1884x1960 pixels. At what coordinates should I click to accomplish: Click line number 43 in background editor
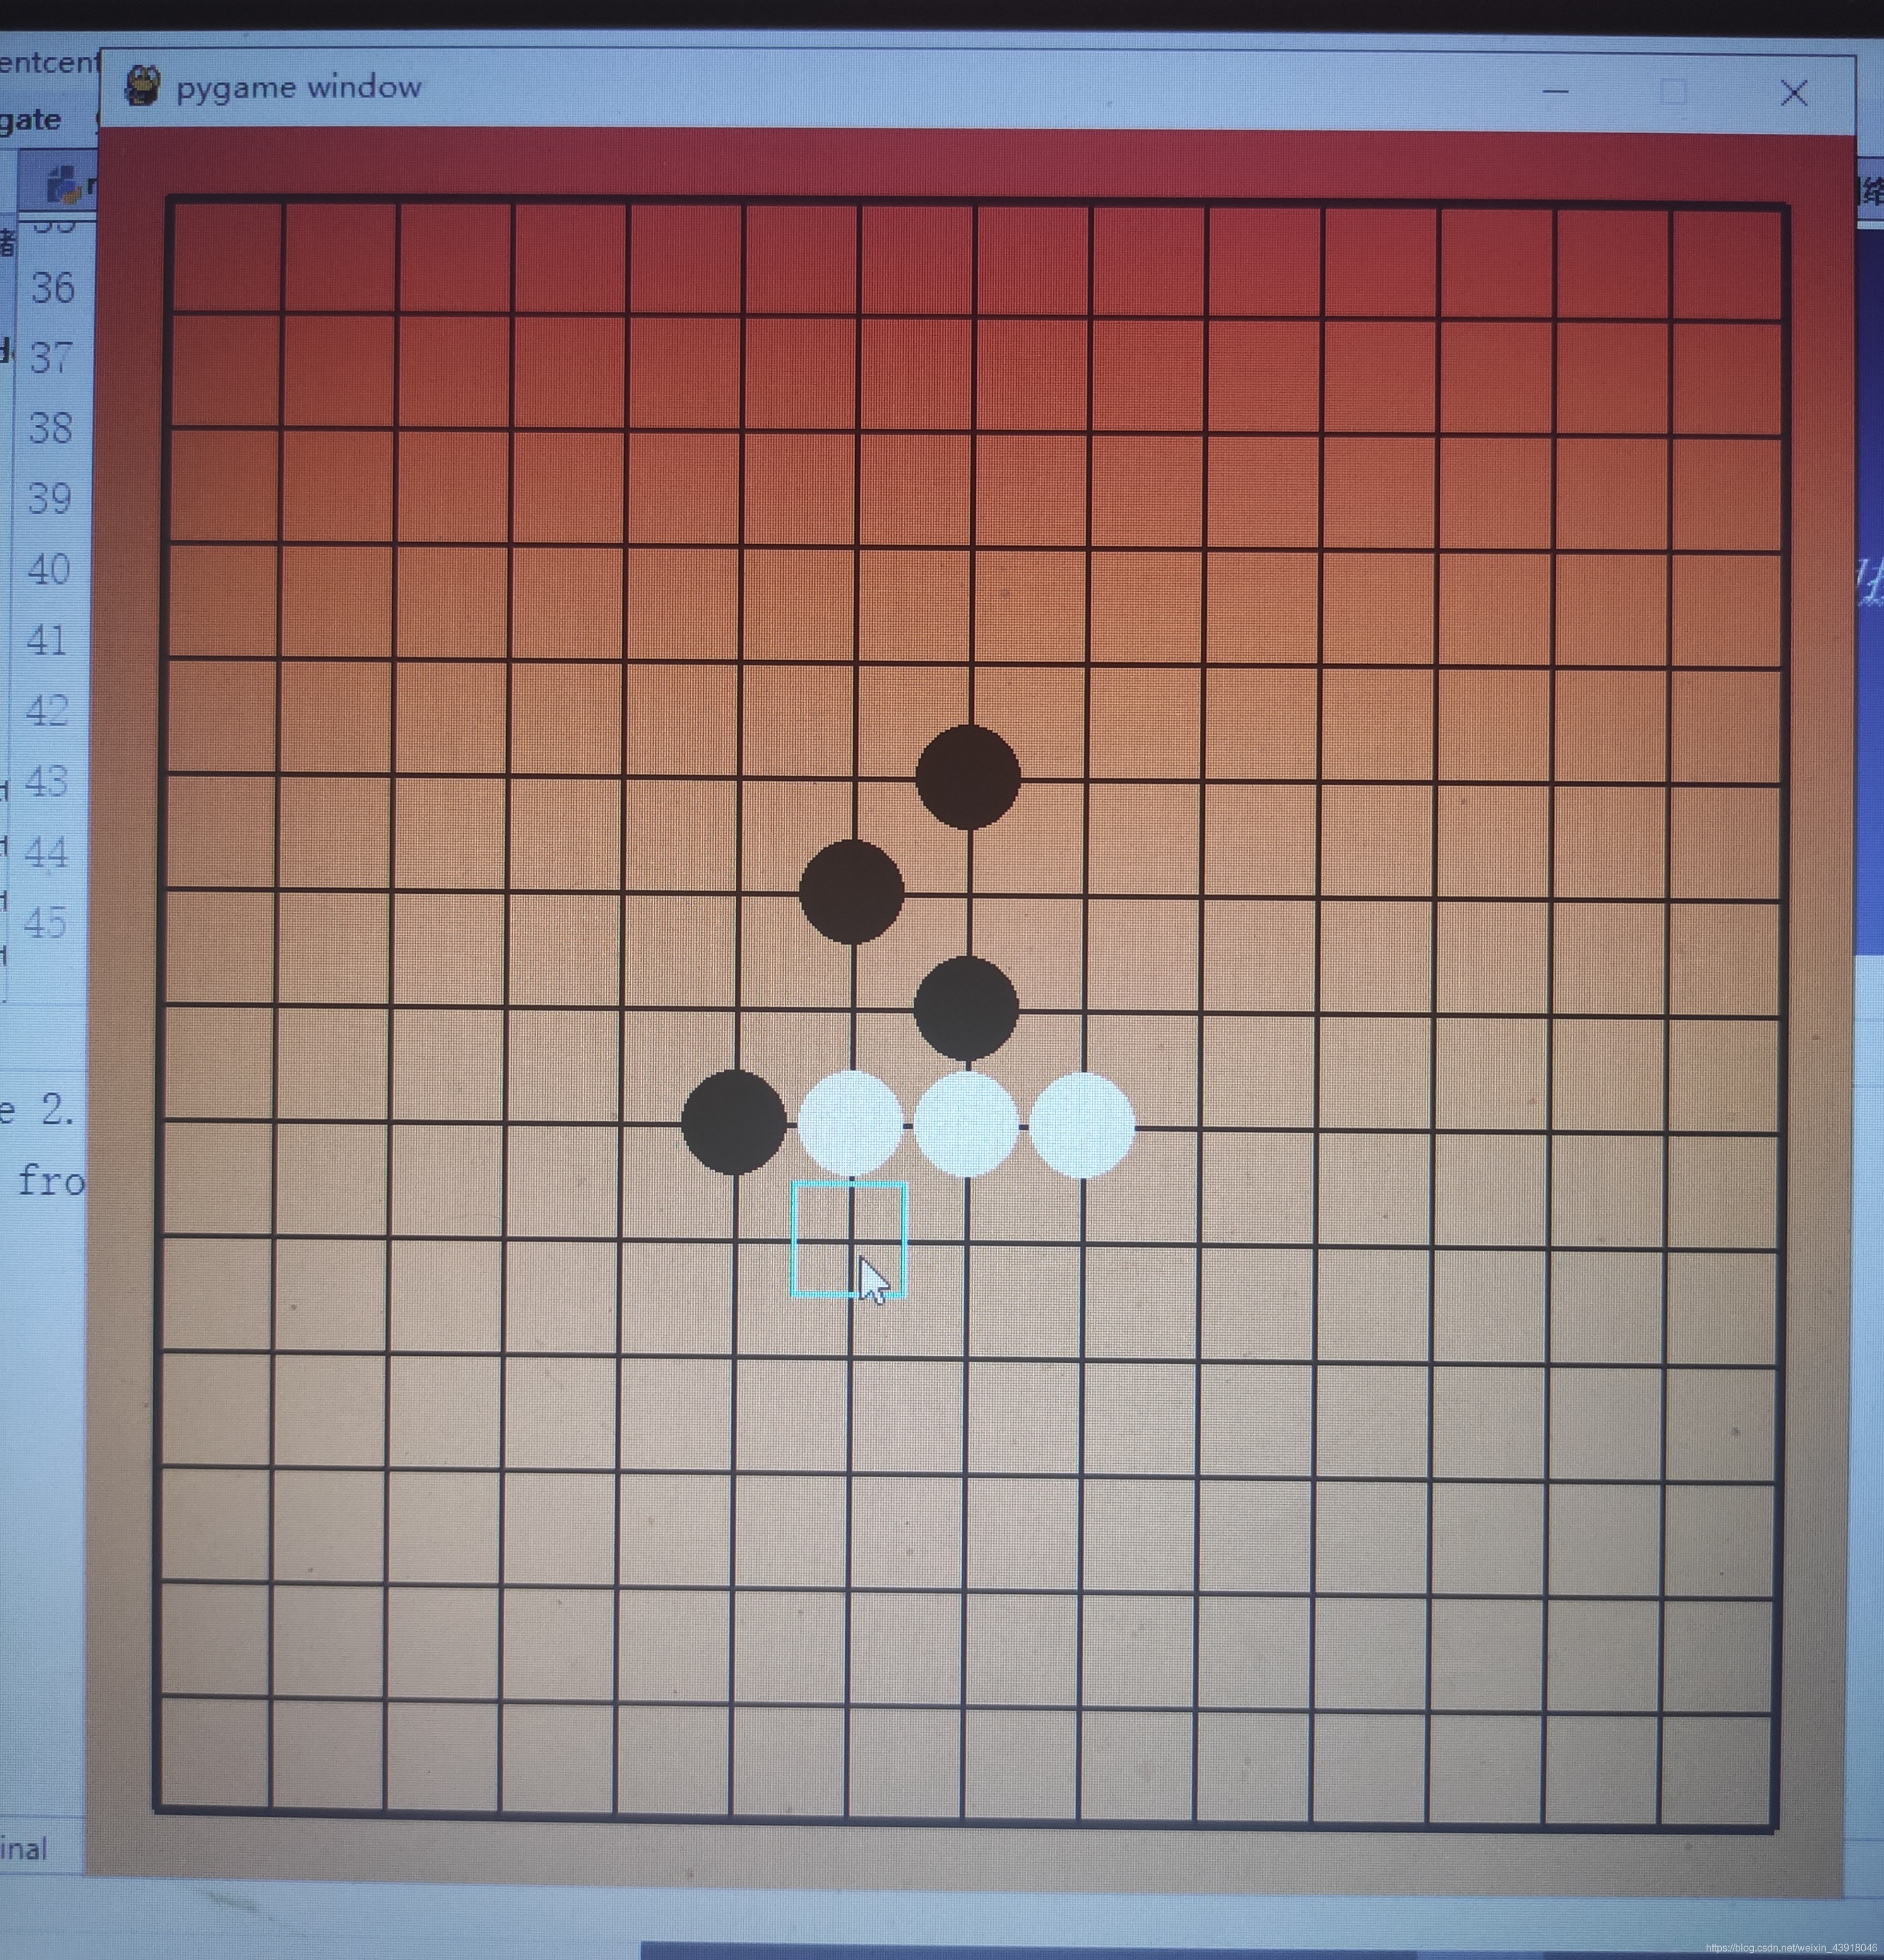(x=46, y=781)
